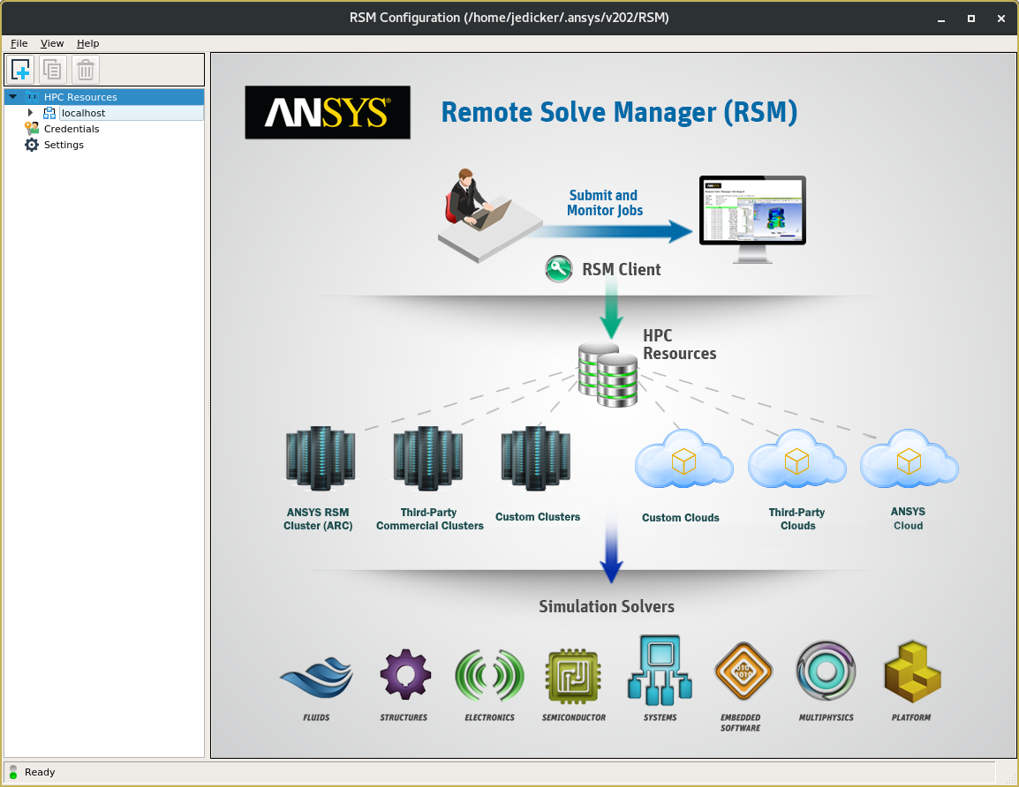Click the icon beside HPC Resources
Viewport: 1019px width, 787px height.
tap(32, 97)
